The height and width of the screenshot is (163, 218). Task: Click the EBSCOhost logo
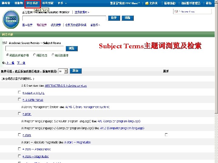(11, 19)
